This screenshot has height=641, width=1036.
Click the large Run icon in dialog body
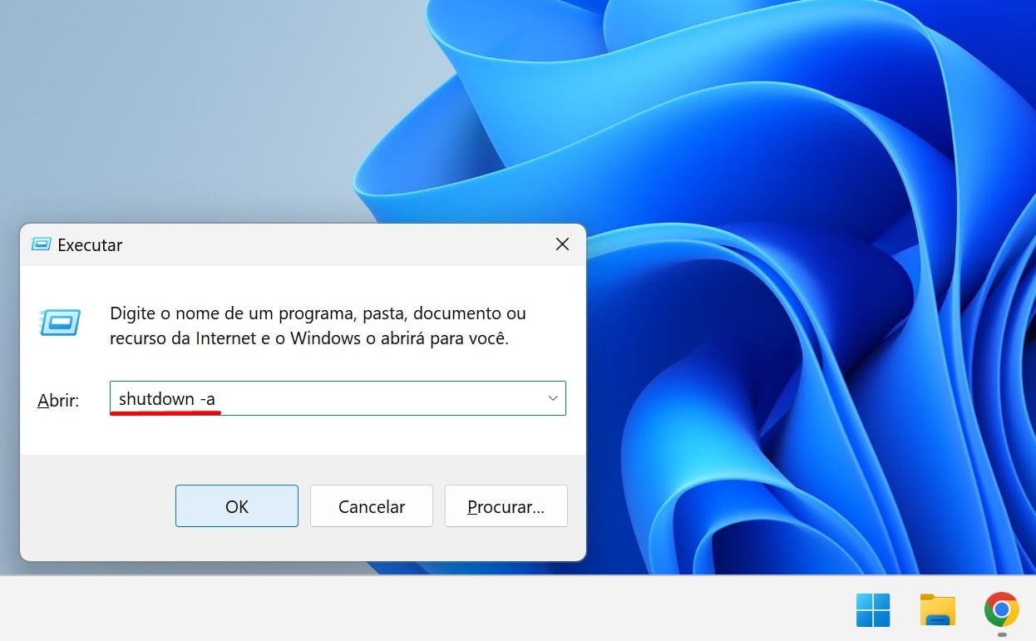[60, 322]
